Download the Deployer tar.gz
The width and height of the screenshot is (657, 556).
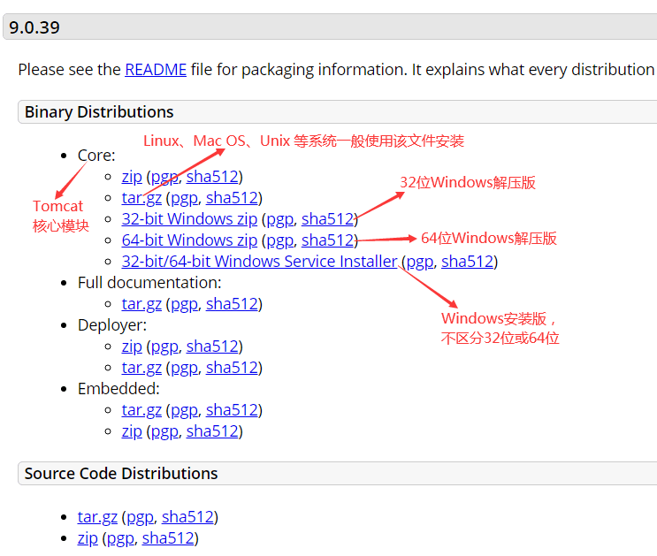141,368
